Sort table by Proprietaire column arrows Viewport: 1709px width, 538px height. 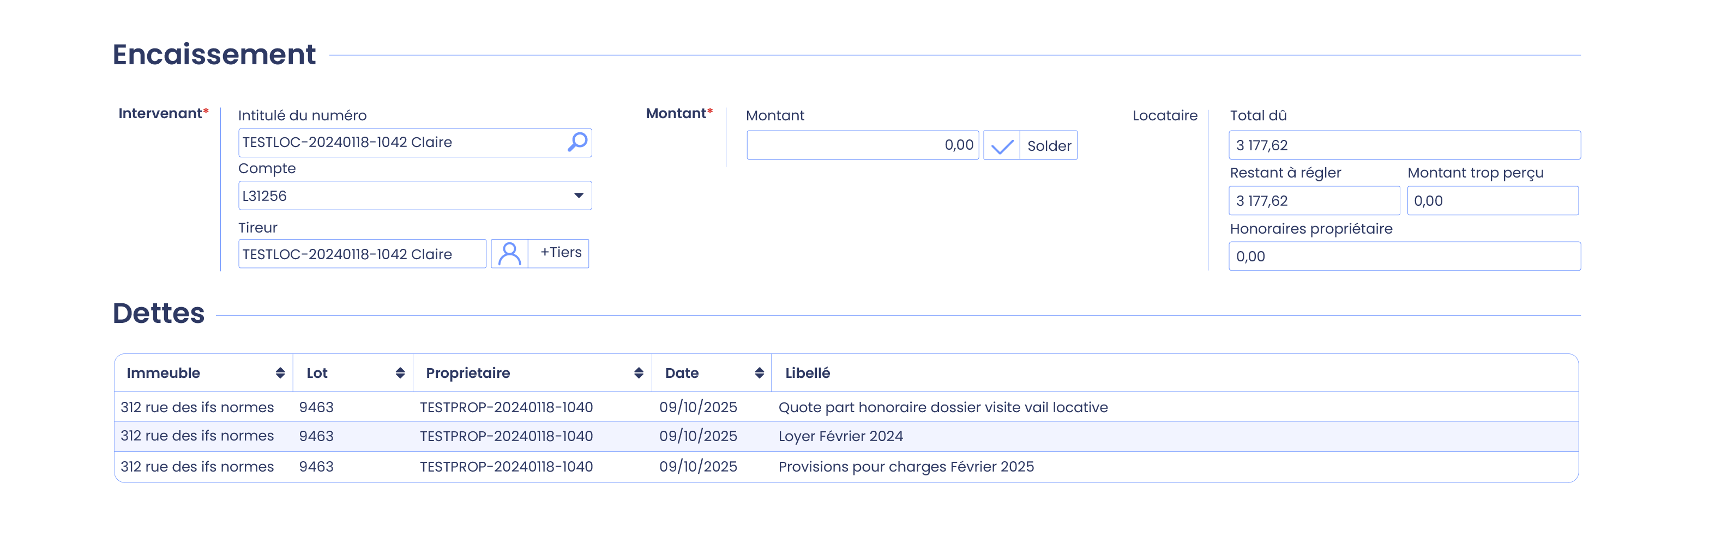click(x=638, y=373)
